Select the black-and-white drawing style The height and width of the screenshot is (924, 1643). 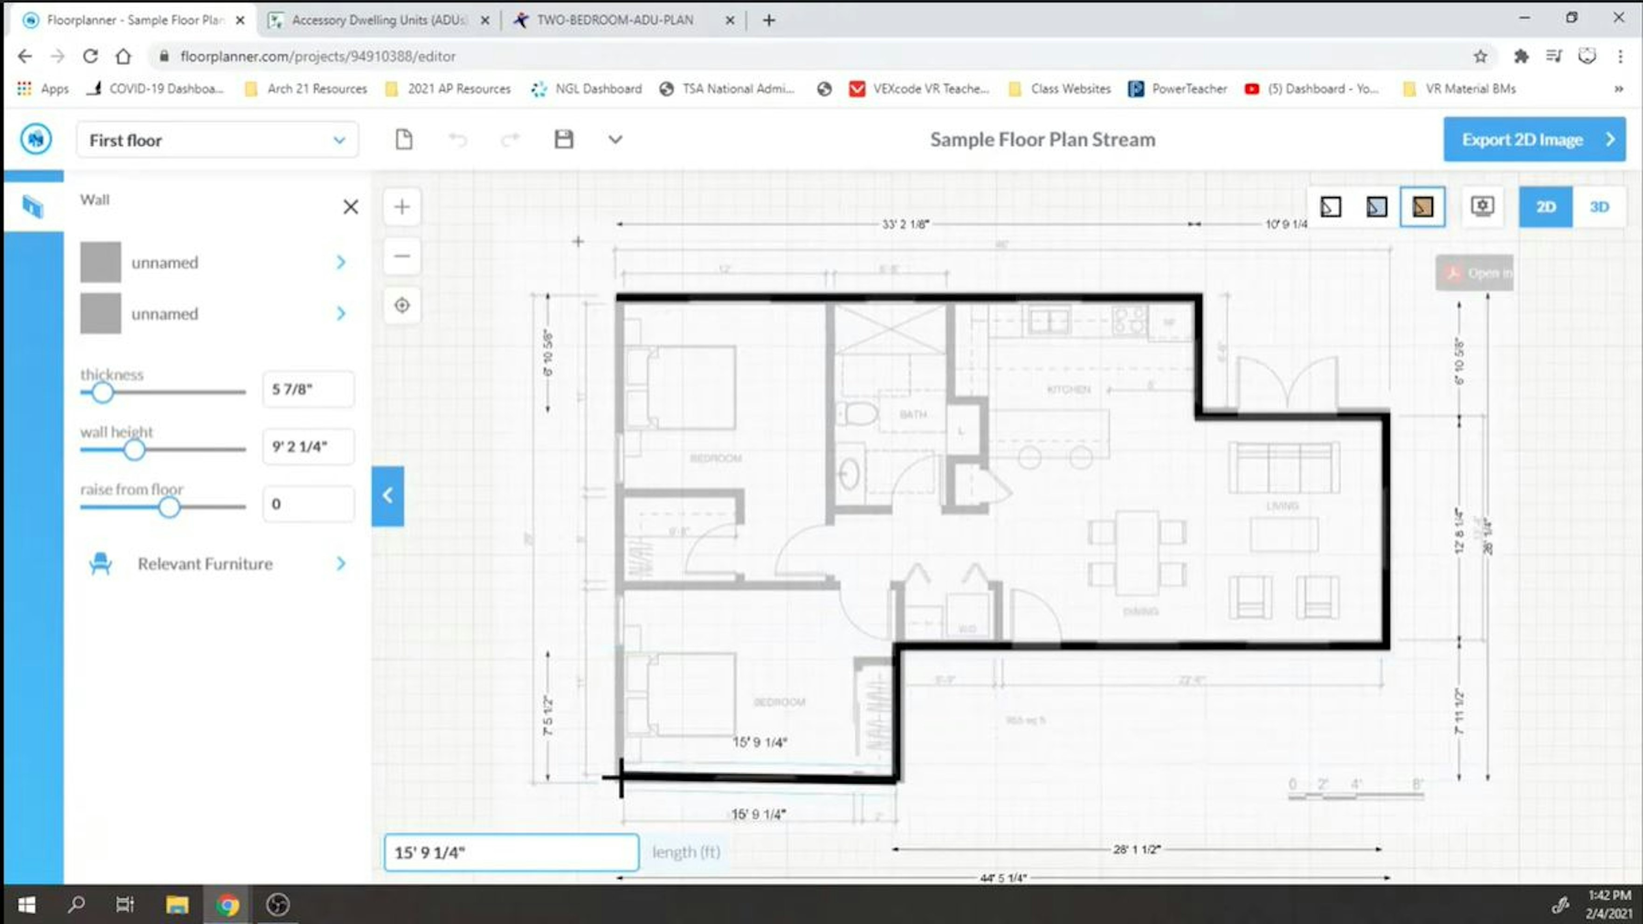(x=1331, y=206)
